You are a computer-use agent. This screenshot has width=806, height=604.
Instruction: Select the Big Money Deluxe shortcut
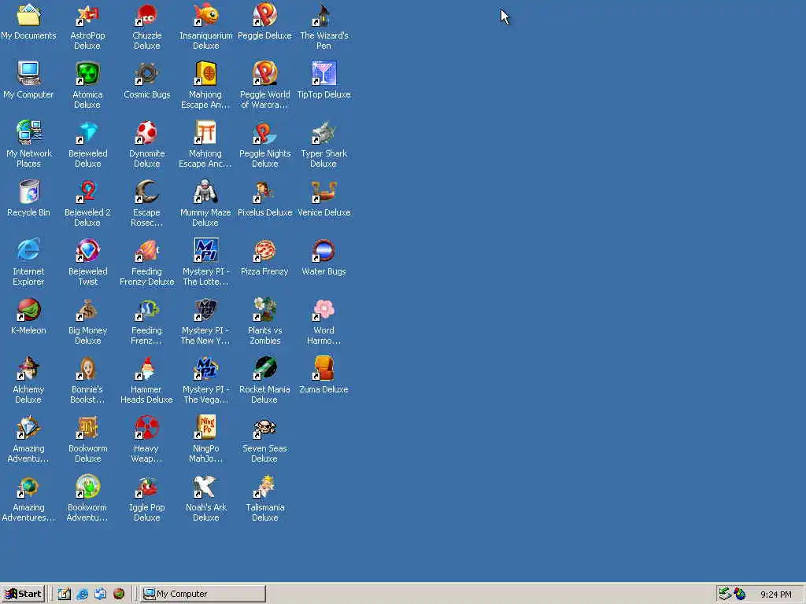(87, 322)
